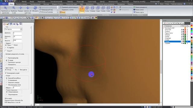This screenshot has width=193, height=108.
Task: Click the save icon in quick toolbar
Action: [x=7, y=18]
